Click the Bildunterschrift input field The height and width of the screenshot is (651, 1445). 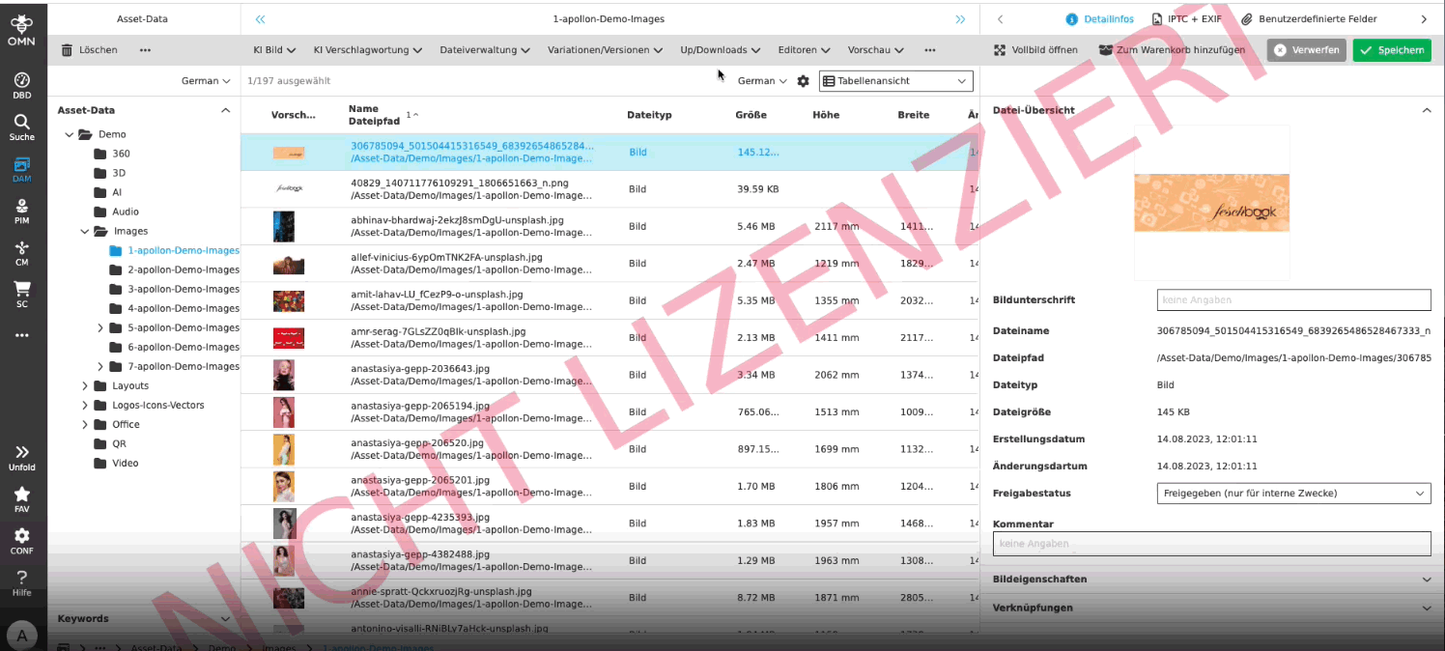(x=1293, y=299)
